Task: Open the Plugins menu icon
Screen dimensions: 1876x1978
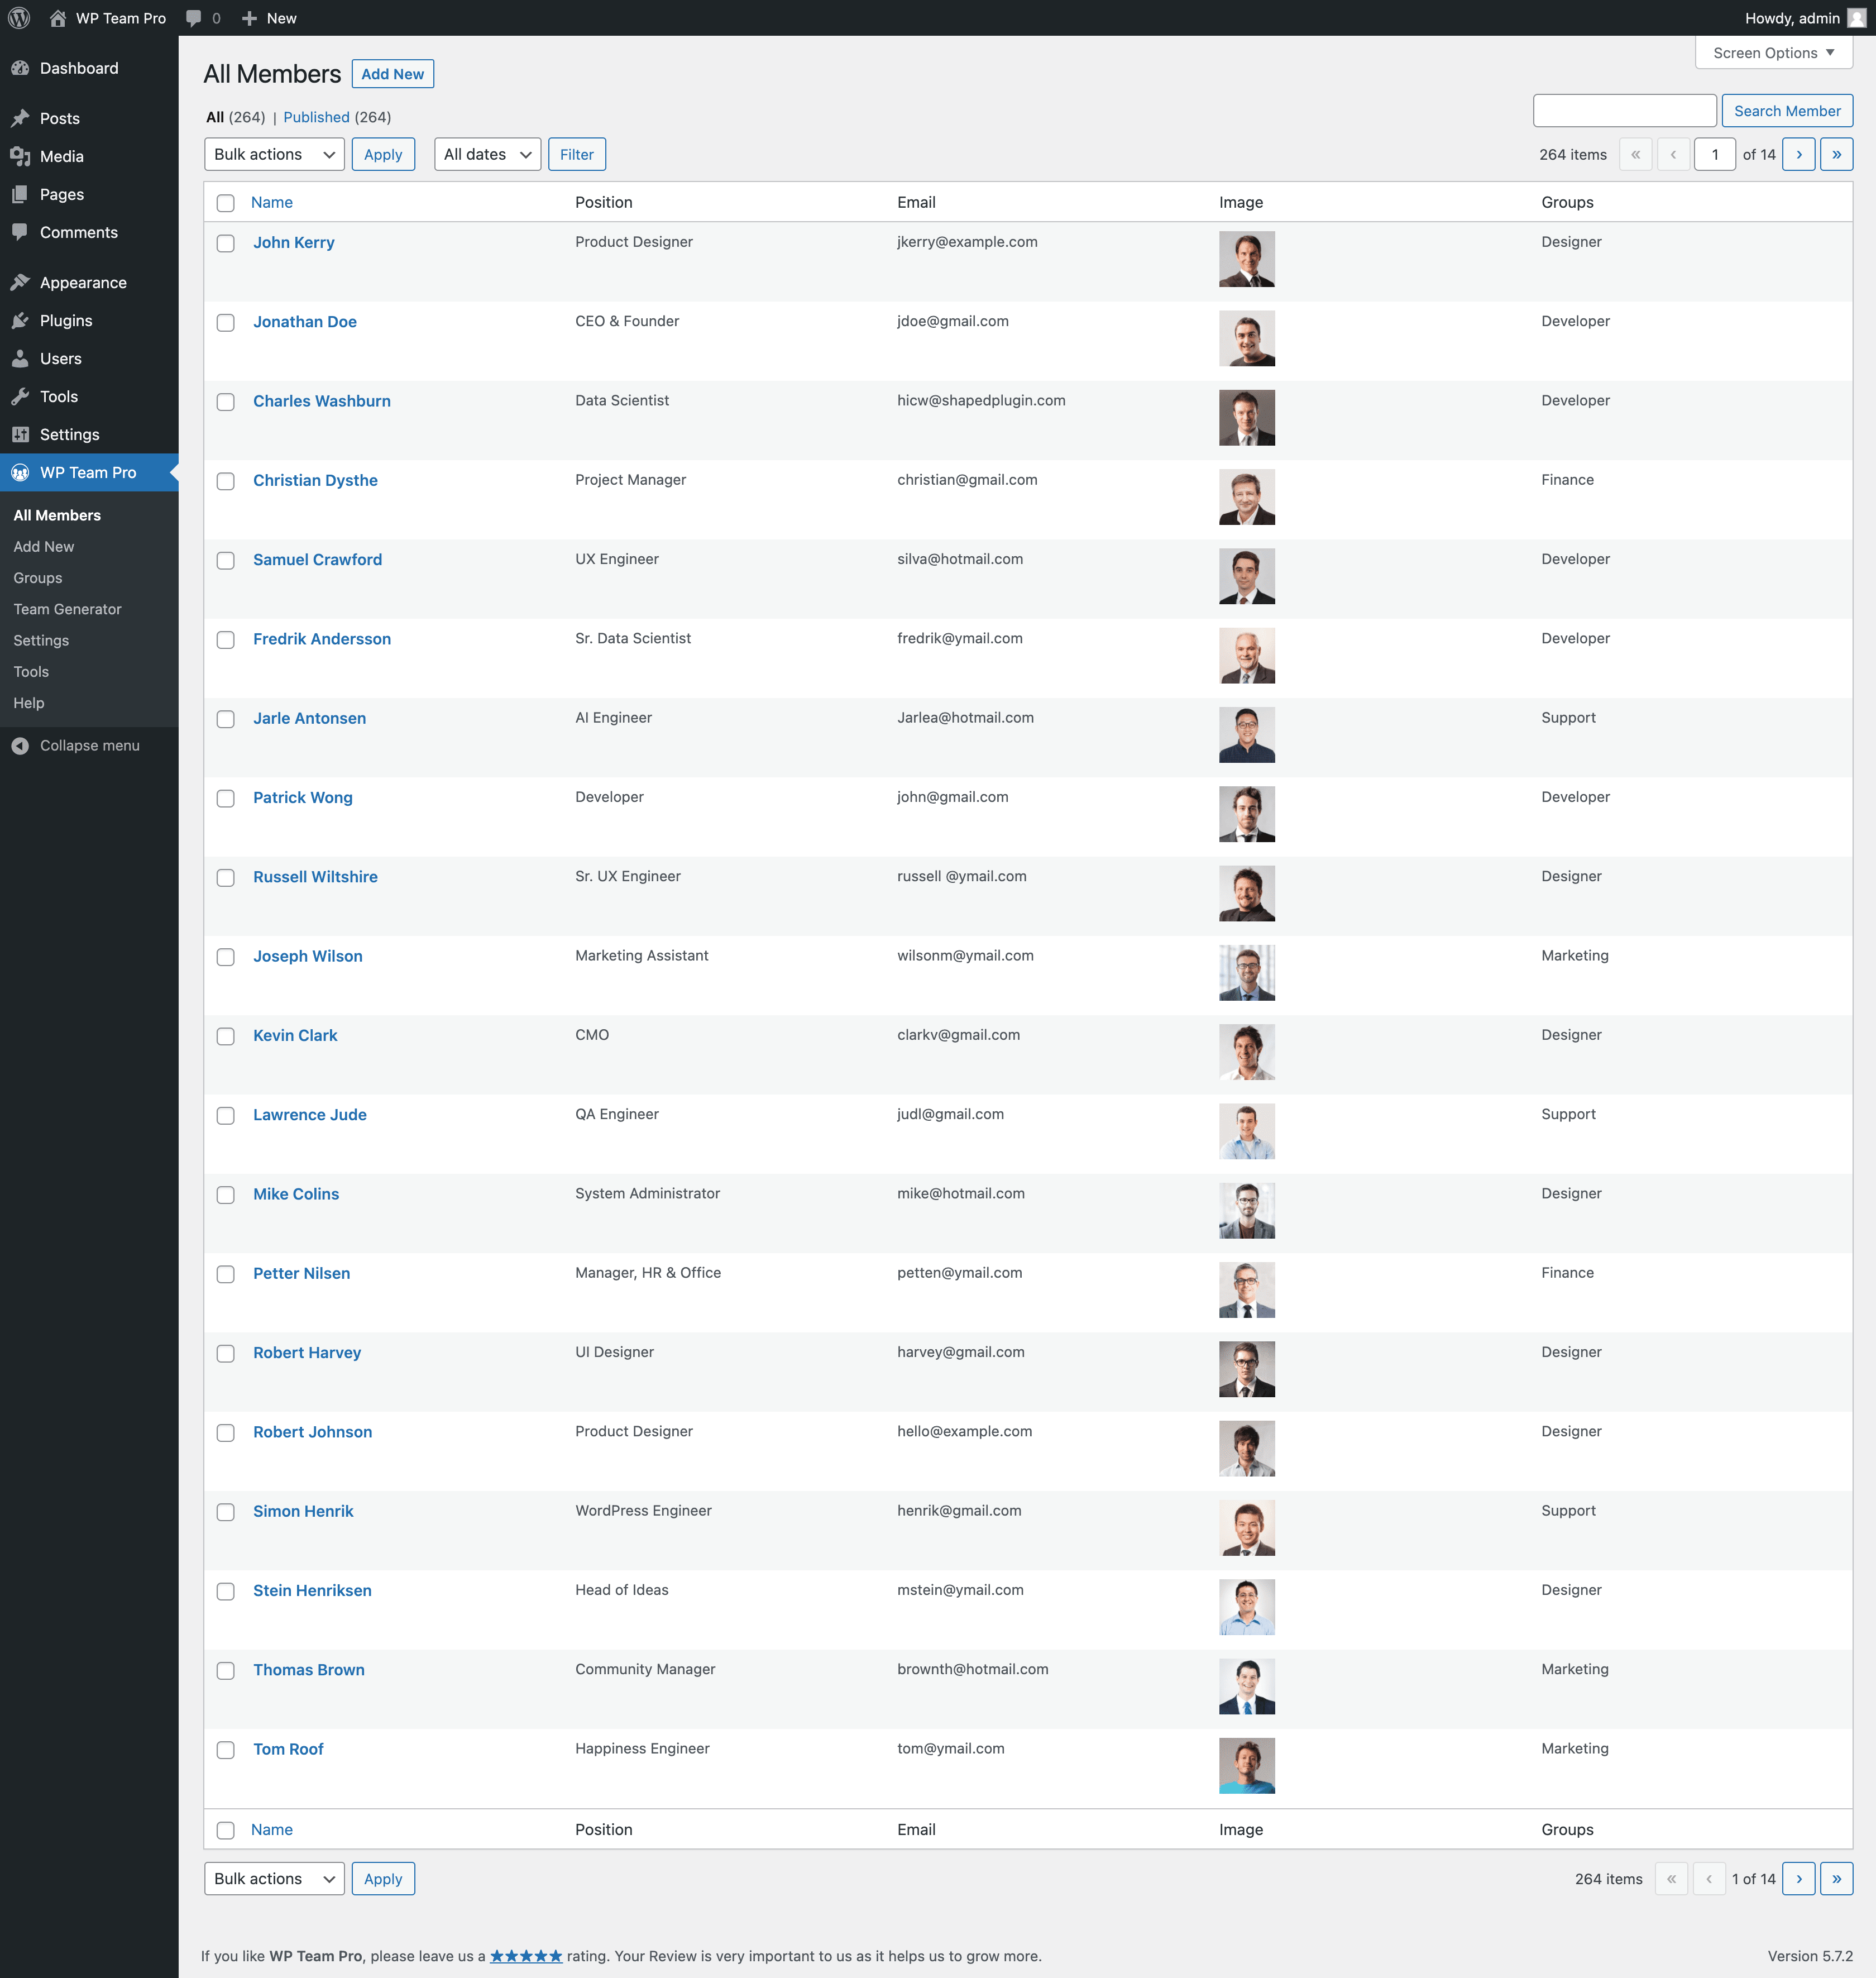Action: [20, 321]
